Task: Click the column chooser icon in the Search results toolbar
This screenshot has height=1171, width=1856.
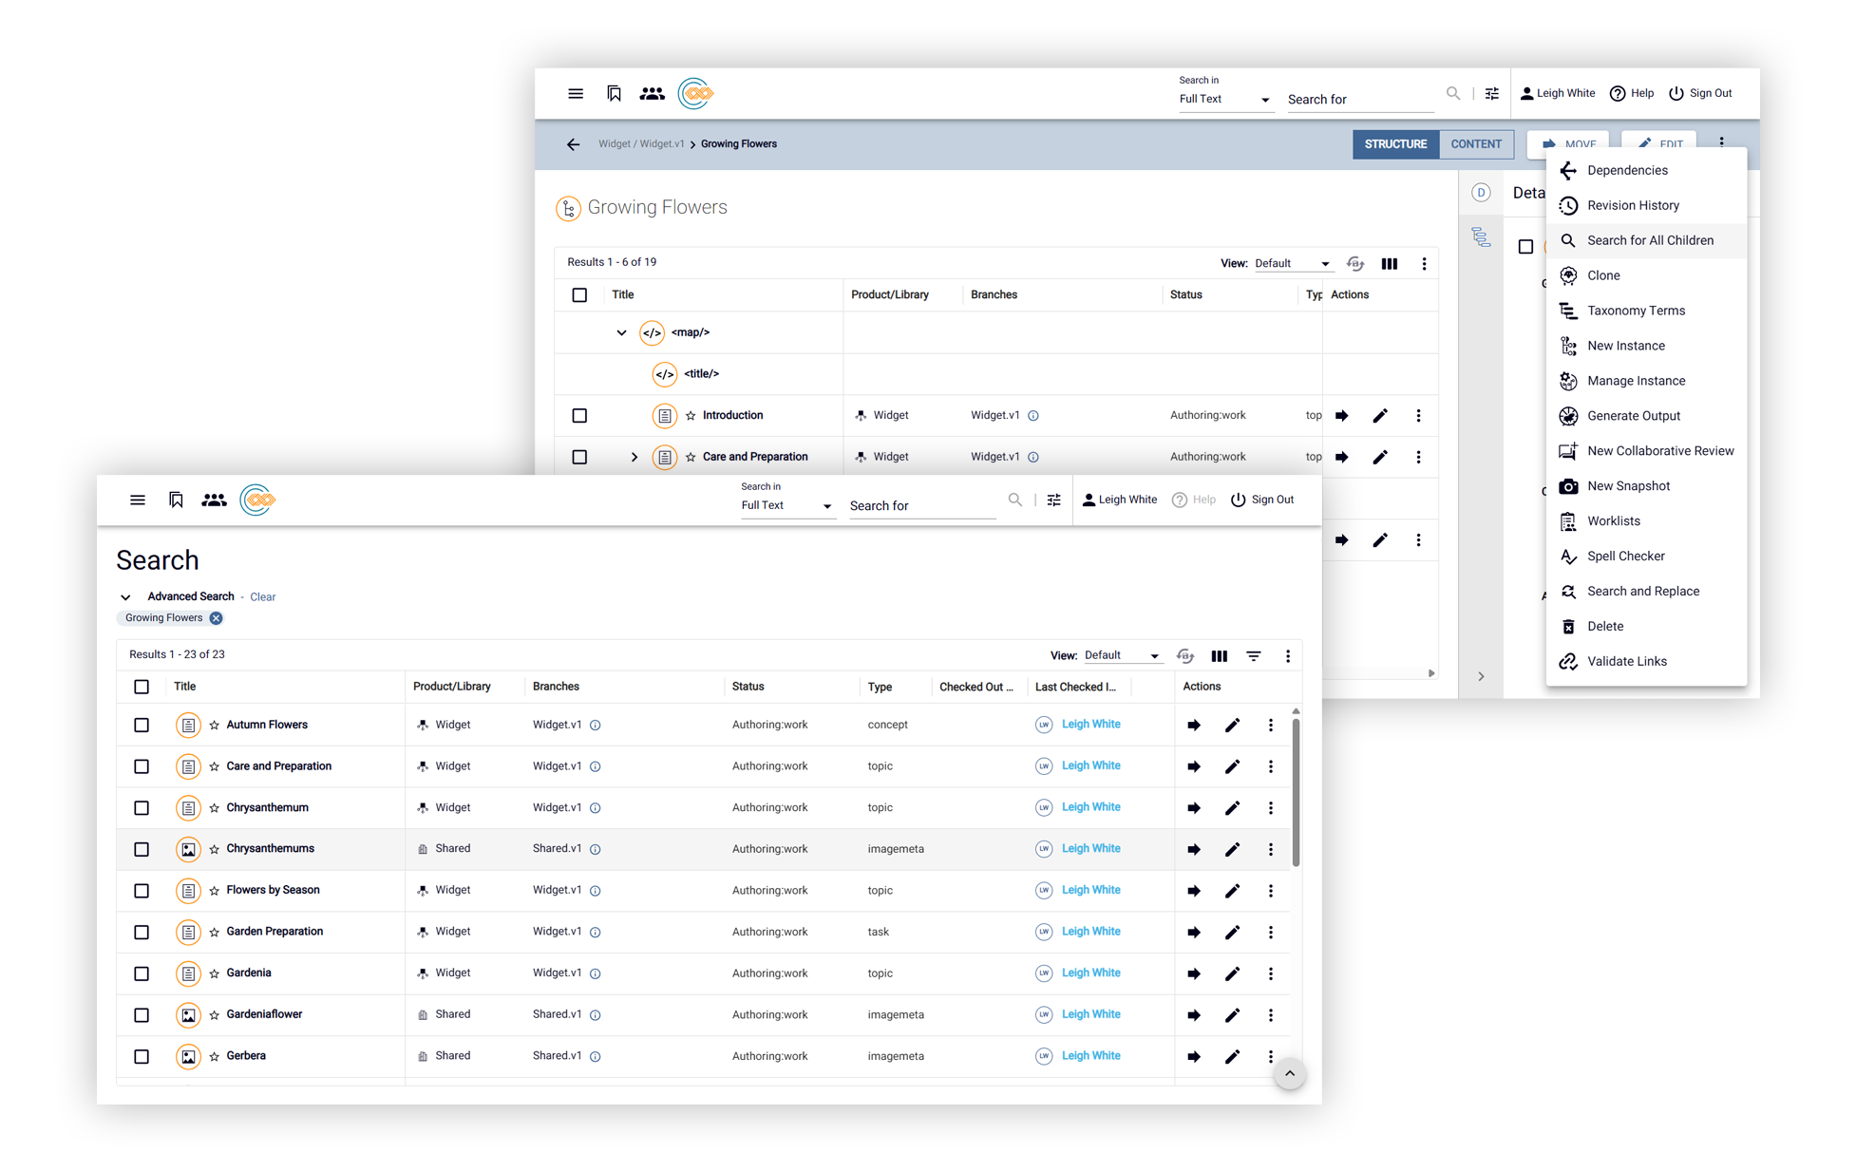Action: point(1220,655)
